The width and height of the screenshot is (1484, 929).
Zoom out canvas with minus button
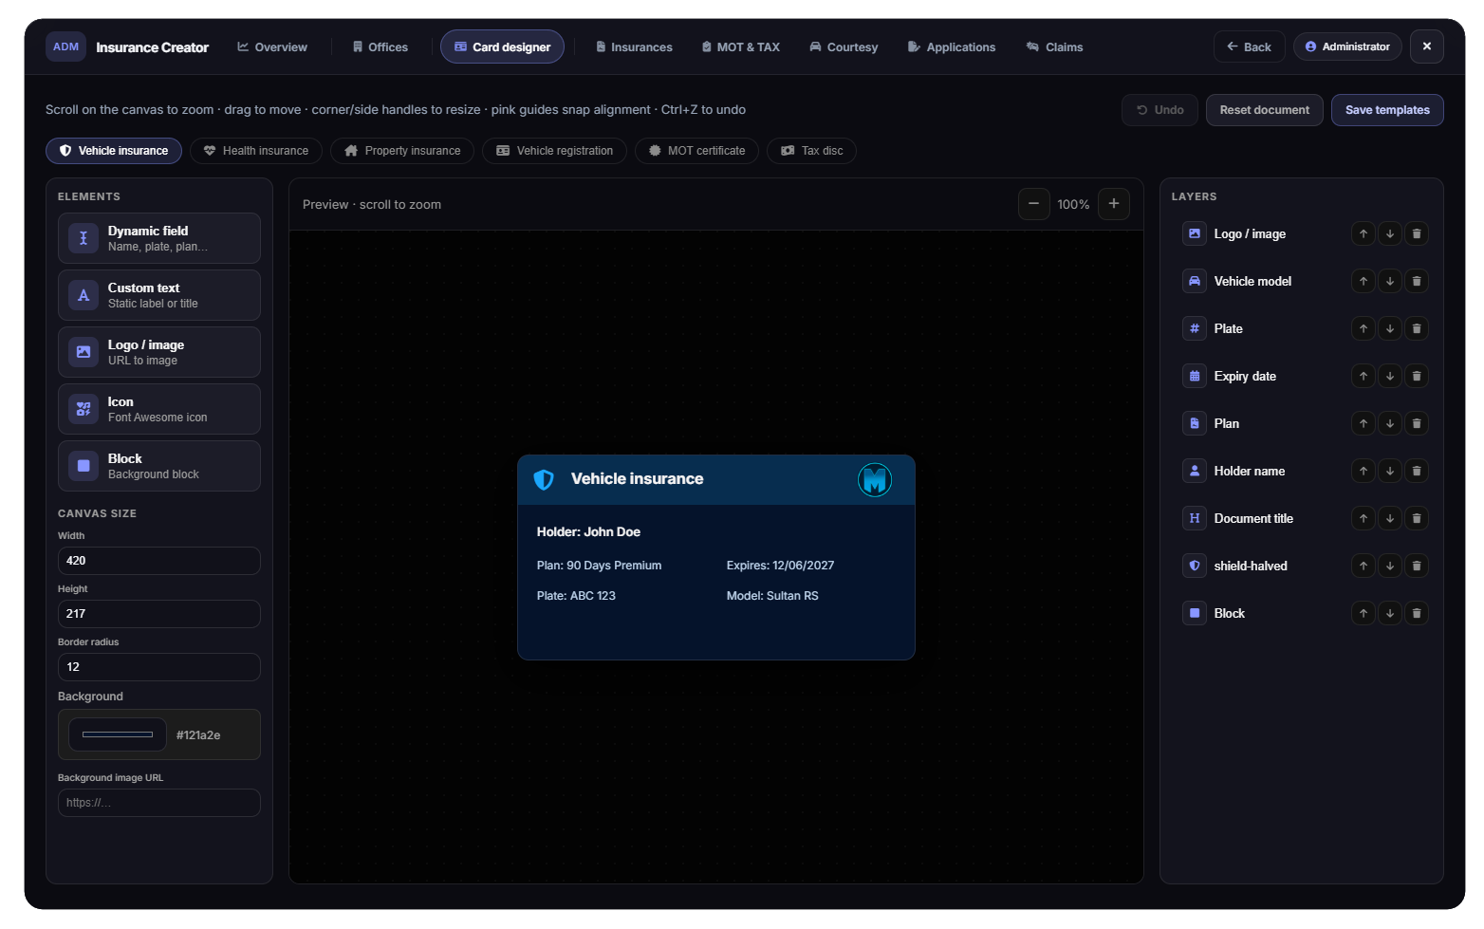pyautogui.click(x=1033, y=204)
